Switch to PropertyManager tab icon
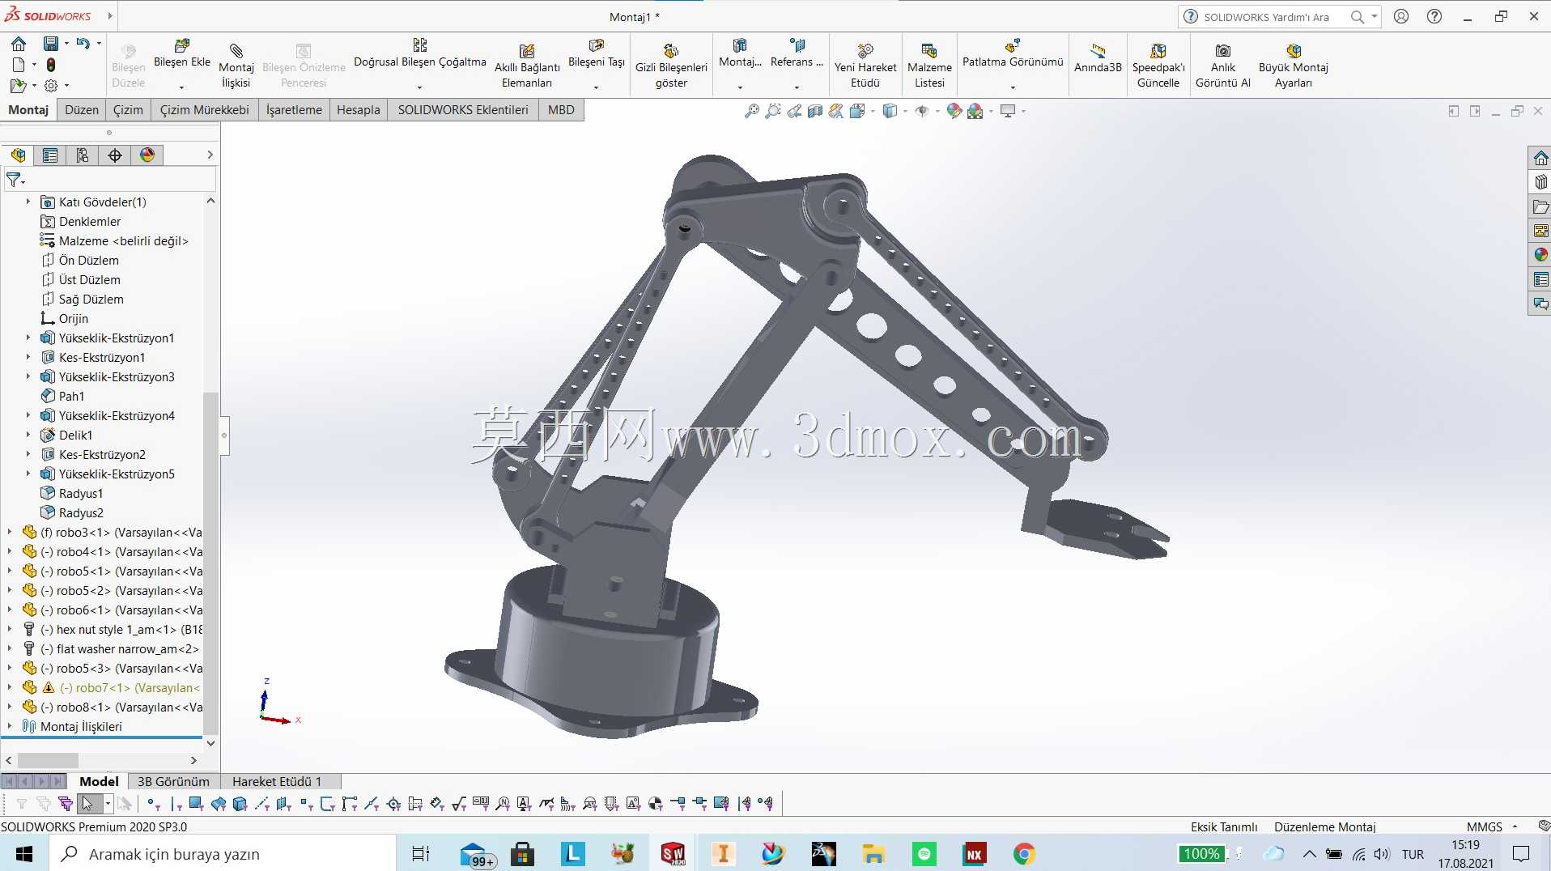Image resolution: width=1551 pixels, height=871 pixels. pos(50,155)
